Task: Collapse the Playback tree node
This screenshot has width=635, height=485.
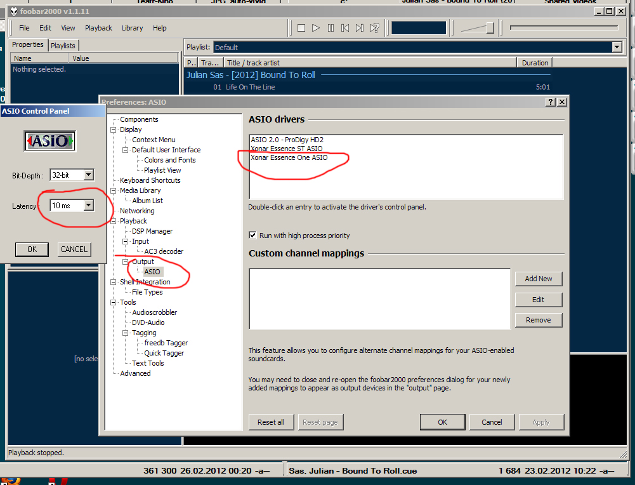Action: pyautogui.click(x=114, y=221)
